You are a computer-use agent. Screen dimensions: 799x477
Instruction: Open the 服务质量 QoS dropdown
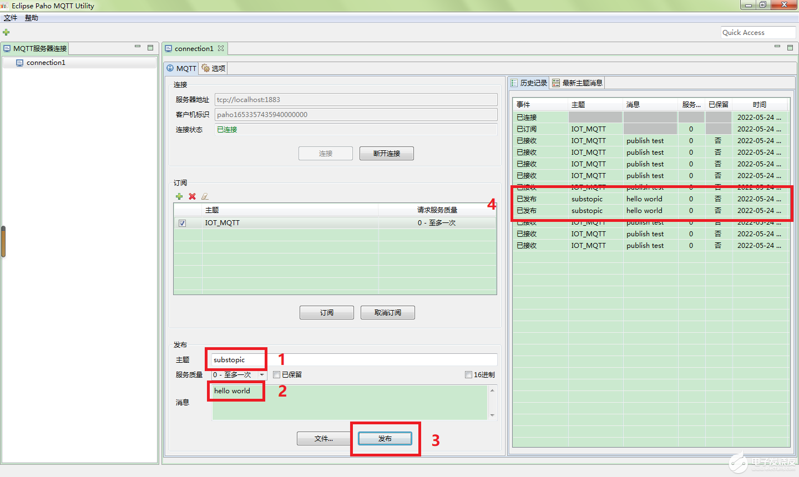pos(262,375)
